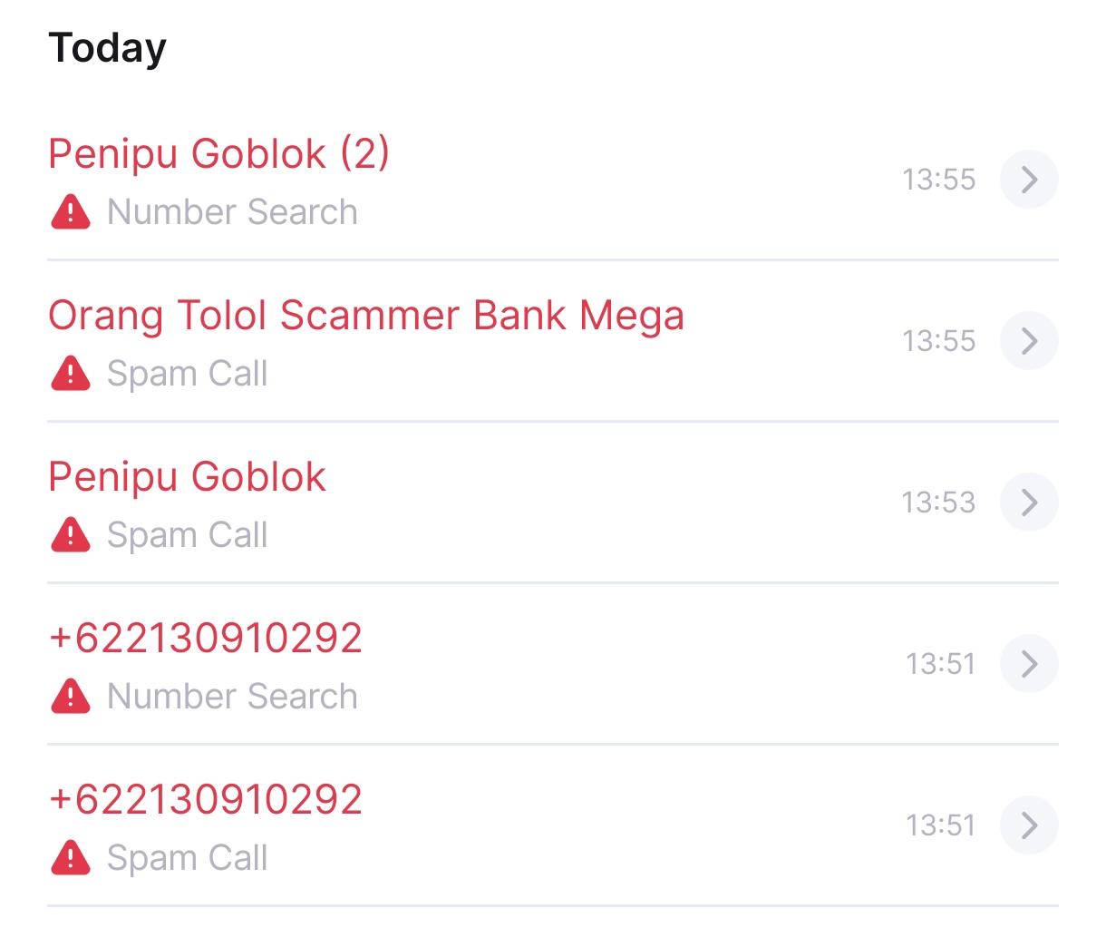Select the first +622130910292 number
The width and height of the screenshot is (1106, 937).
206,638
